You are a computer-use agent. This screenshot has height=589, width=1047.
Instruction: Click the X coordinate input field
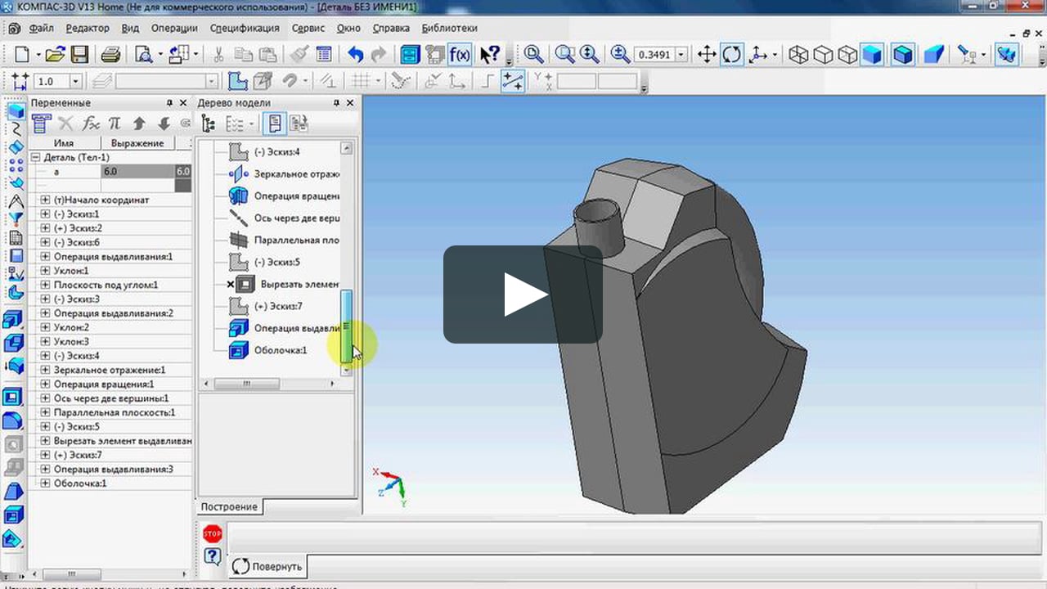[577, 81]
